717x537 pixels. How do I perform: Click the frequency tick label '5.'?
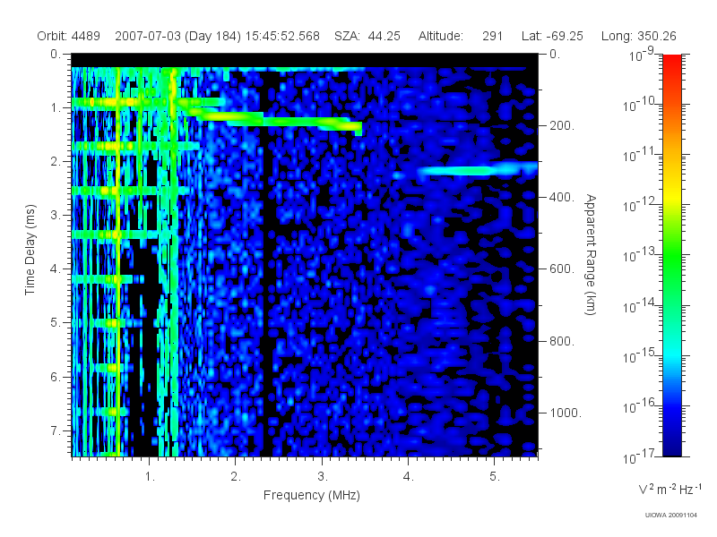pyautogui.click(x=495, y=477)
